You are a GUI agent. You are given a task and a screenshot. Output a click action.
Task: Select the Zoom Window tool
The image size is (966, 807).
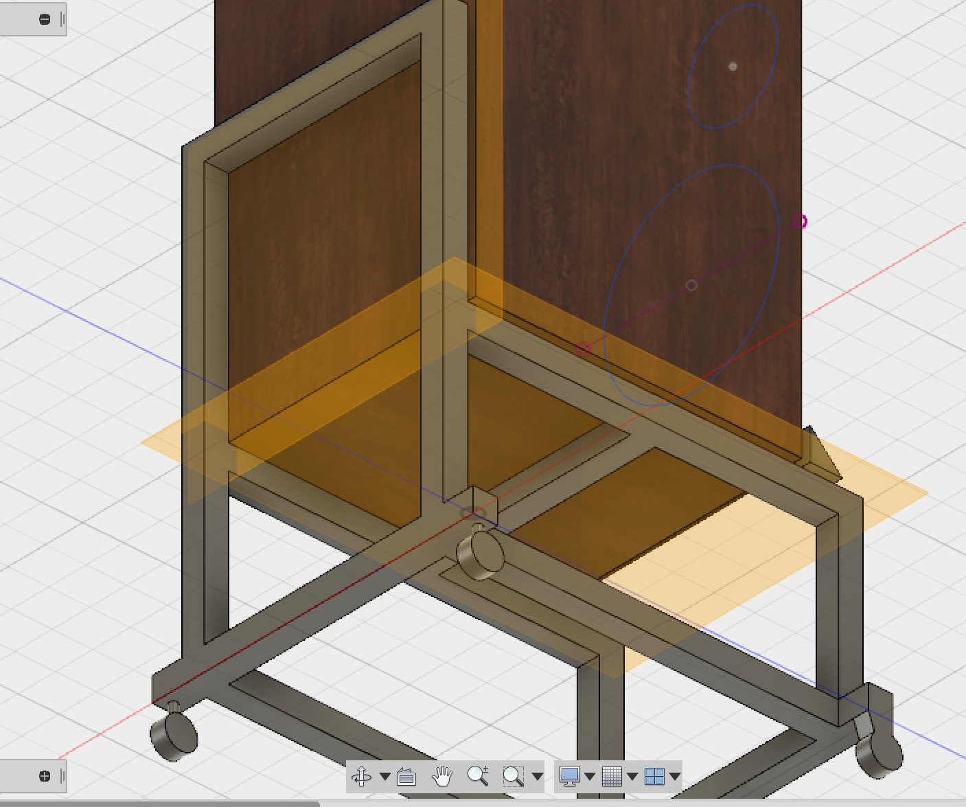coord(513,777)
